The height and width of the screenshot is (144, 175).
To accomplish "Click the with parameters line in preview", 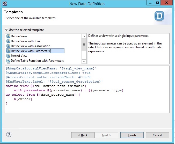I will pos(69,90).
